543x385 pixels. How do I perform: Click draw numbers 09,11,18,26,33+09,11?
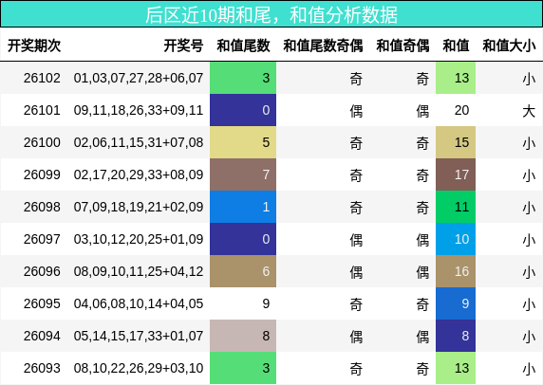coord(139,110)
